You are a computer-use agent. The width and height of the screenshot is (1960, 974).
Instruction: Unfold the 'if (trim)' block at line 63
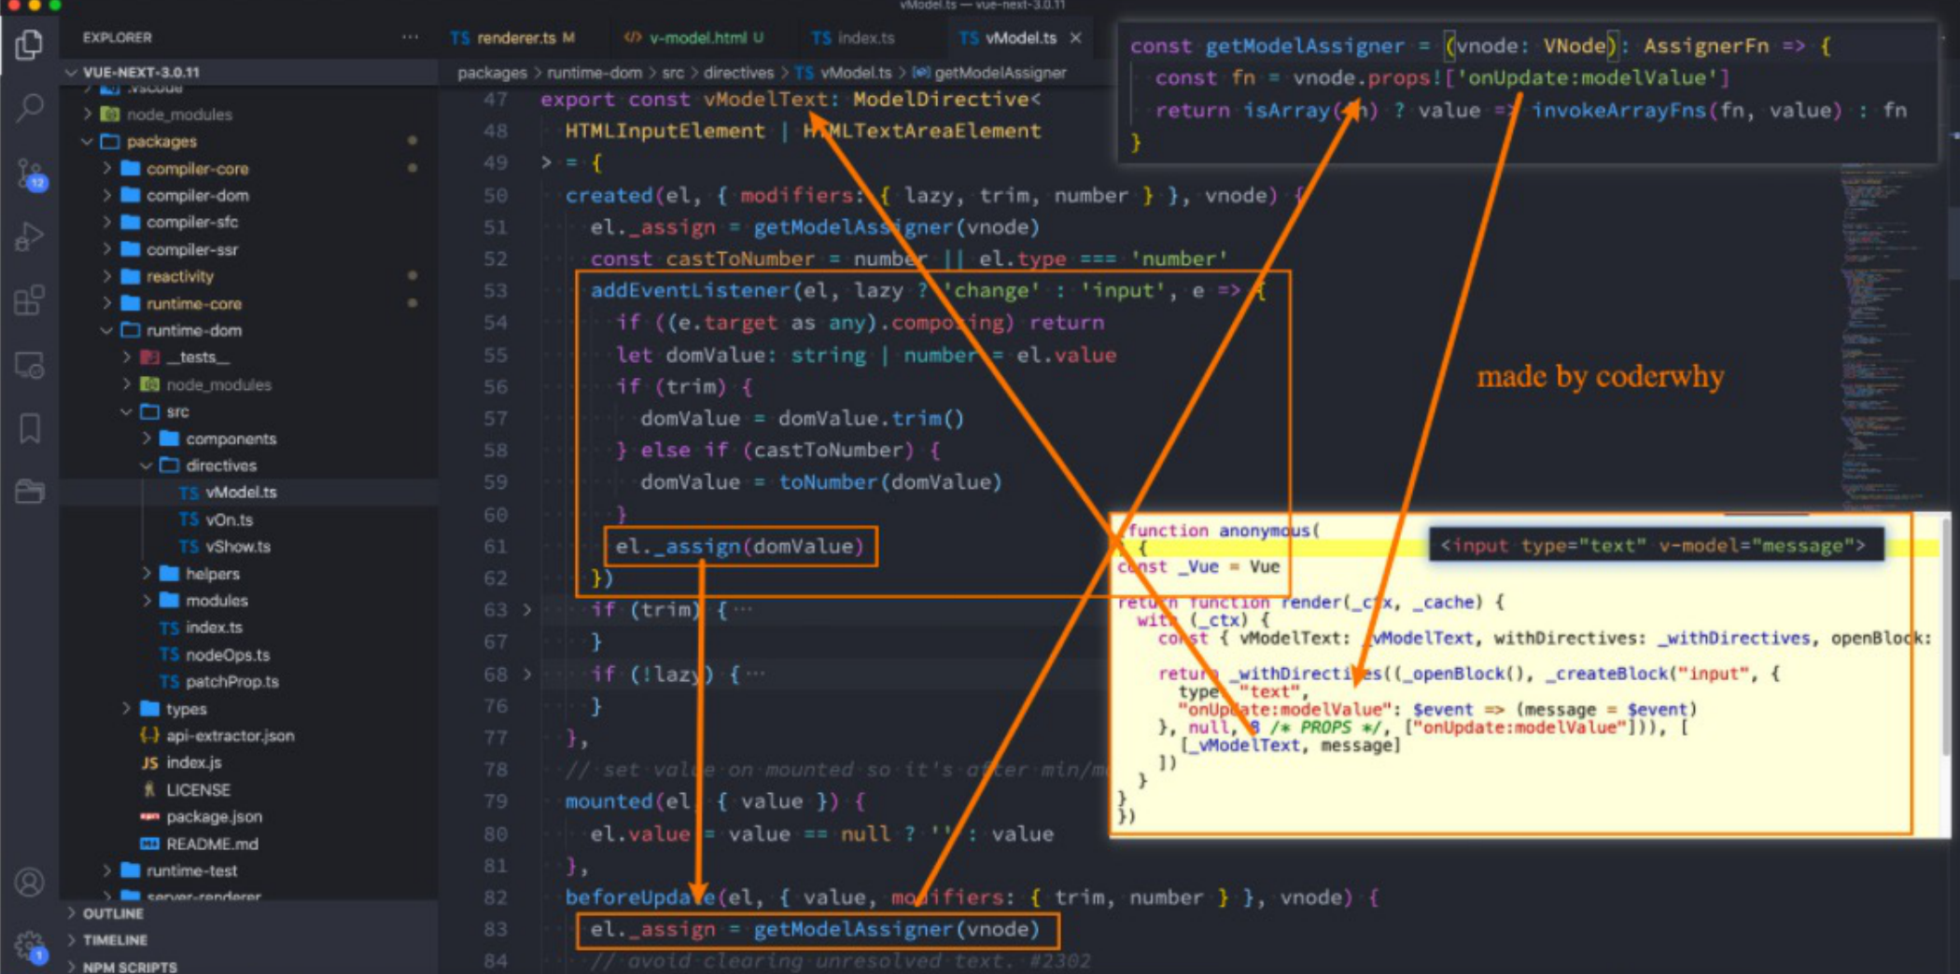(x=526, y=610)
